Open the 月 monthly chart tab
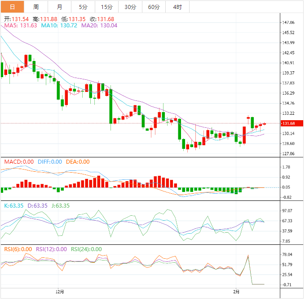Viewport: 305px width, 300px height. (60, 7)
